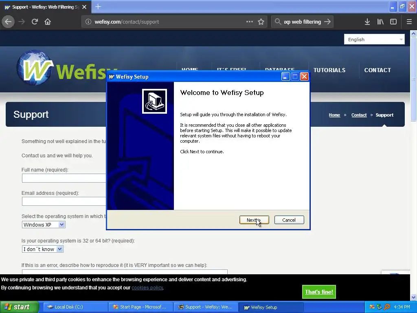Switch to Support - Wefisy taskbar item
417x313 pixels.
[206, 307]
